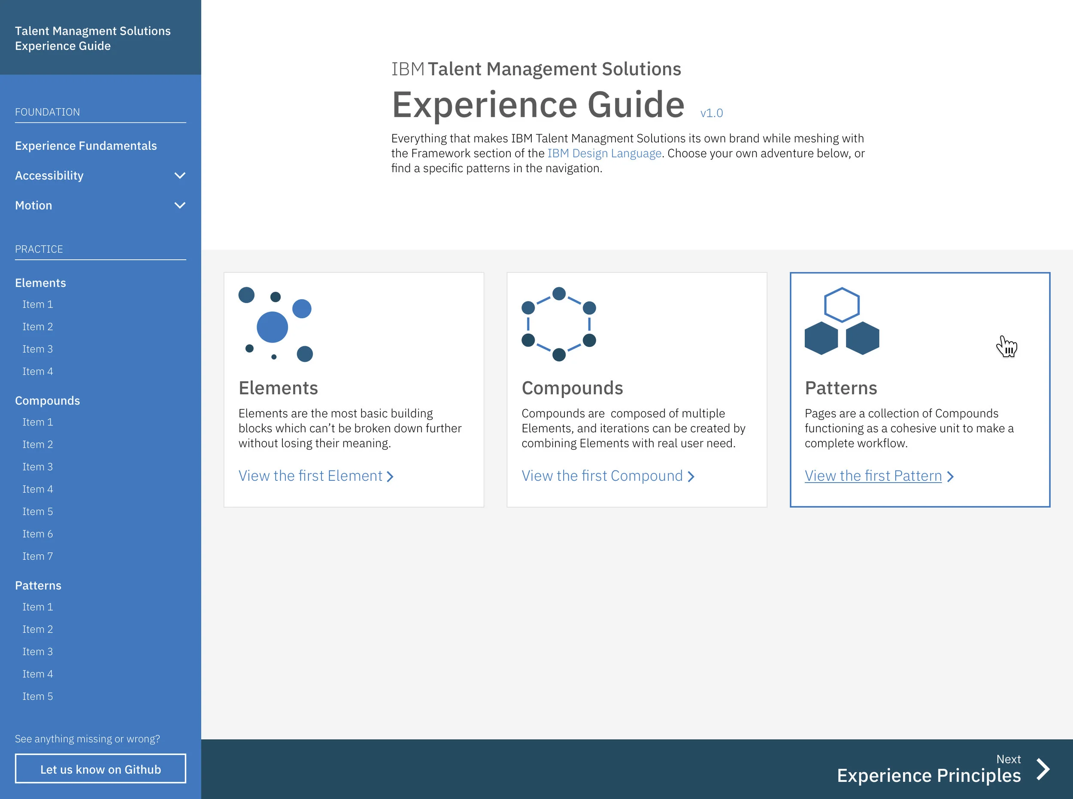The width and height of the screenshot is (1073, 799).
Task: Select Item 5 under Patterns
Action: [38, 696]
